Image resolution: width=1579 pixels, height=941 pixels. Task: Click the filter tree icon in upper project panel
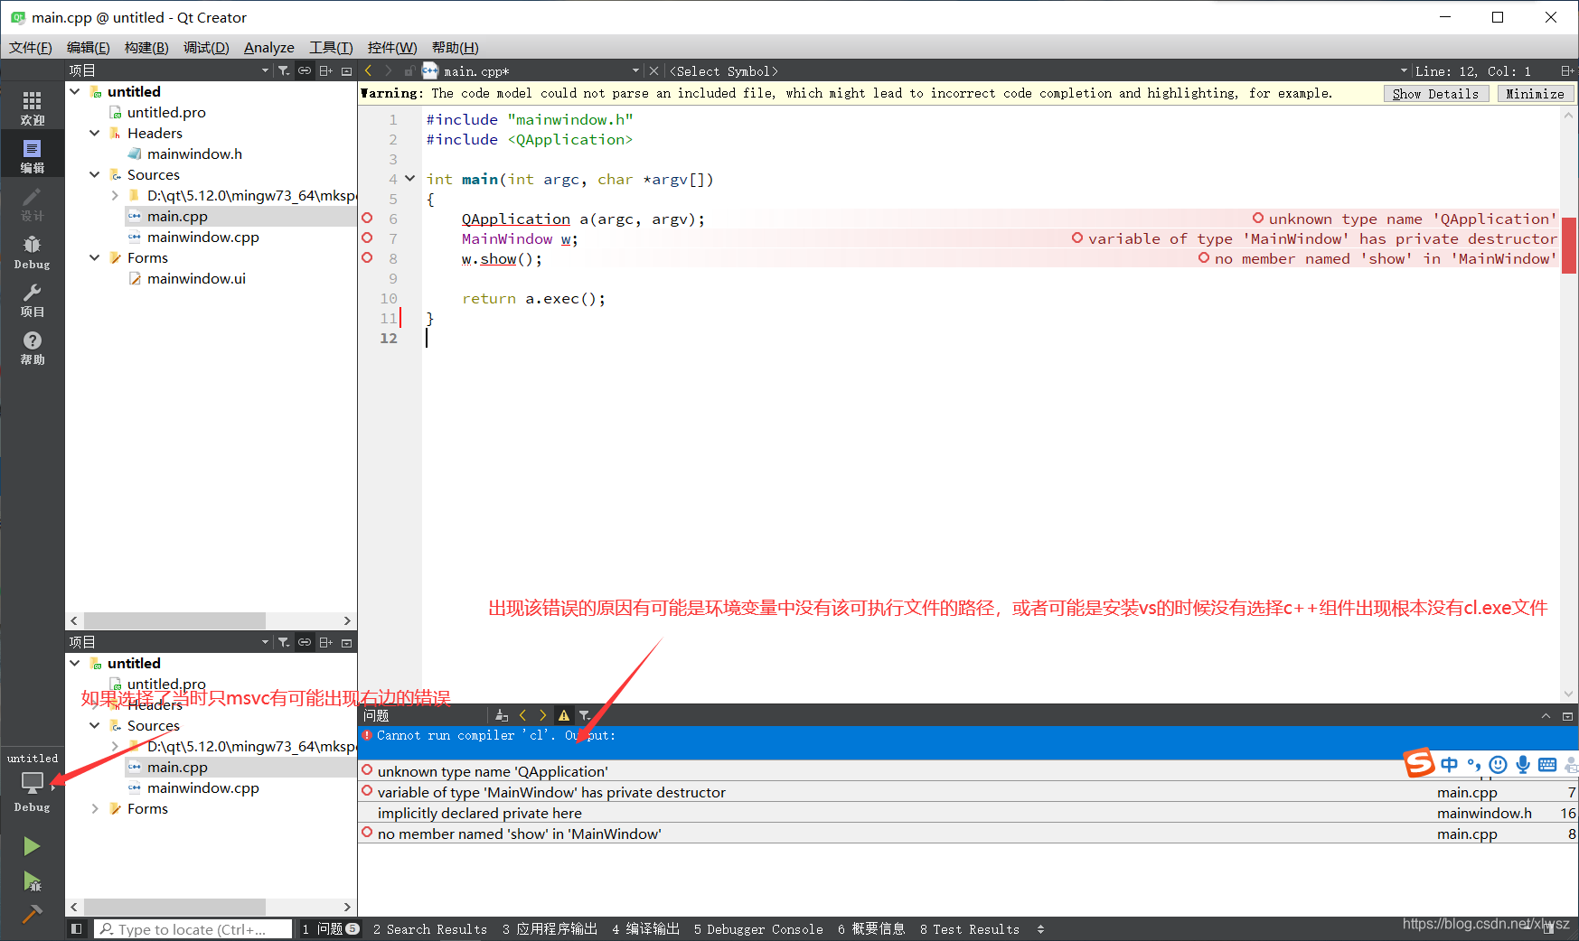tap(284, 70)
